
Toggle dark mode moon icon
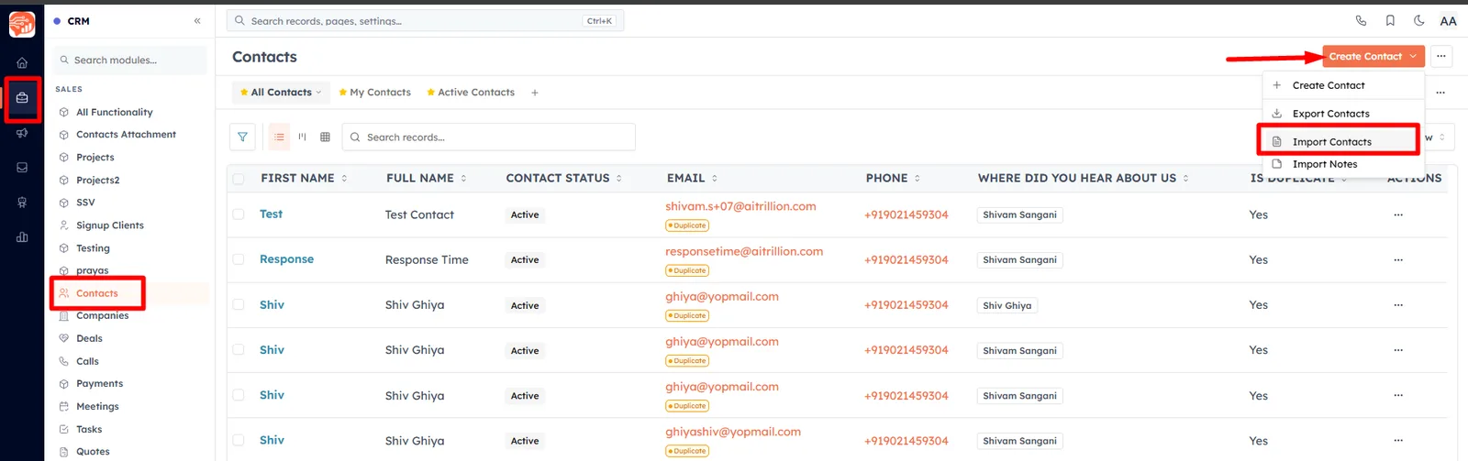tap(1419, 21)
